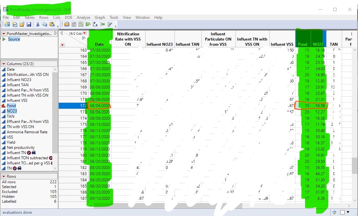The height and width of the screenshot is (216, 358).
Task: Click the Save floppy disk toolbar icon
Action: coord(29,24)
